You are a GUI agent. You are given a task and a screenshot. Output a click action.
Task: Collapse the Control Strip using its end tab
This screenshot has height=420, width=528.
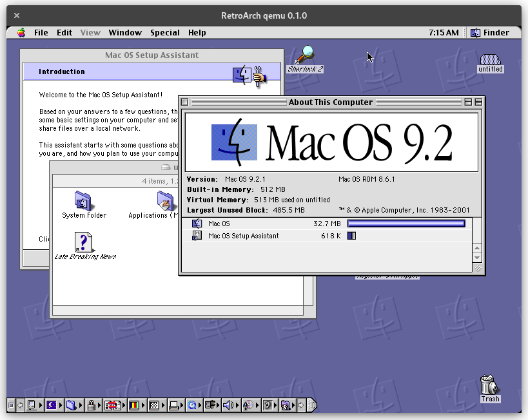point(312,405)
